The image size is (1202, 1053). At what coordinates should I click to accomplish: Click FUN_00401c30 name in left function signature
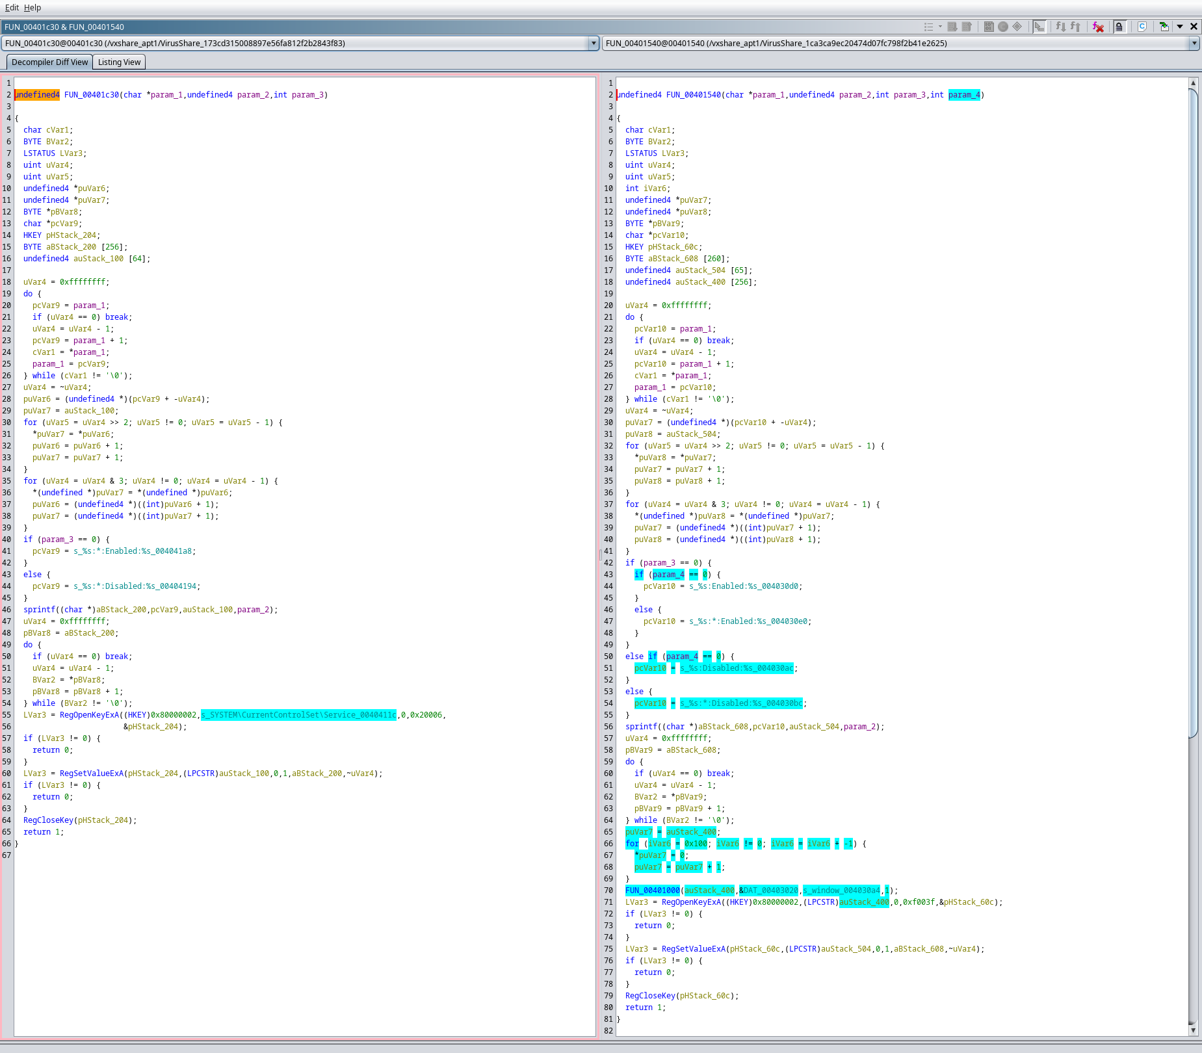point(92,95)
